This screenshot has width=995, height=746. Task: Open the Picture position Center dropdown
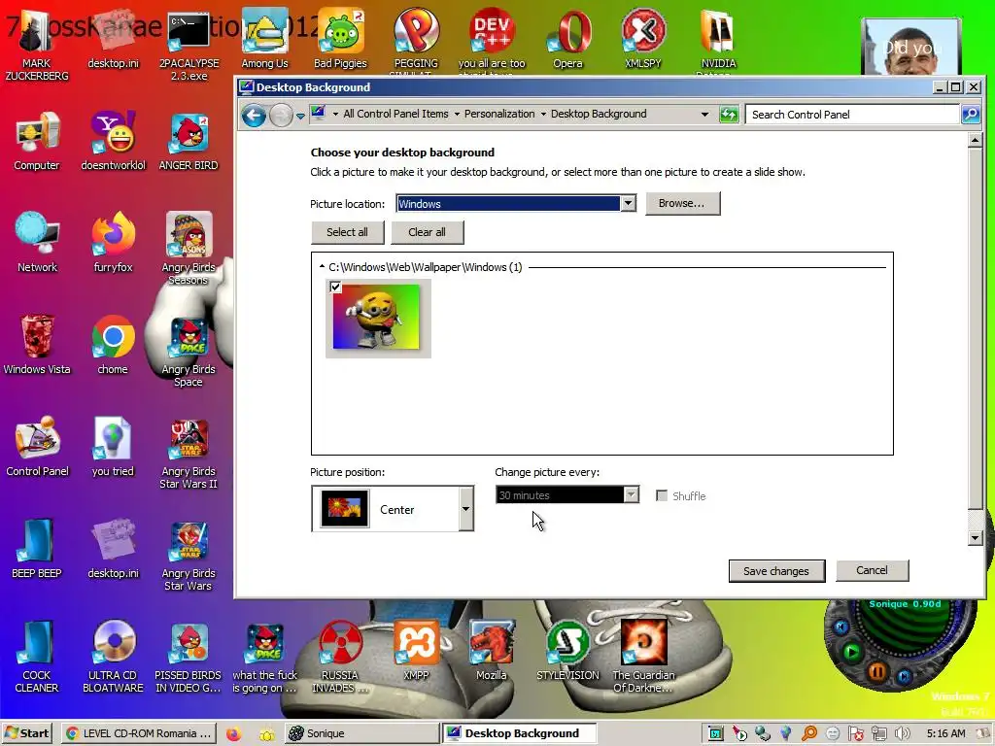465,509
